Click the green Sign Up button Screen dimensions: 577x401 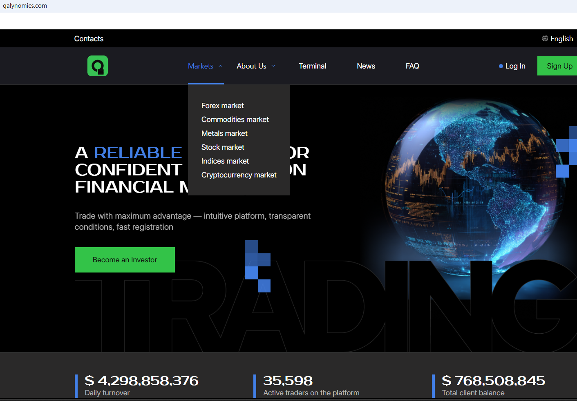click(x=557, y=66)
